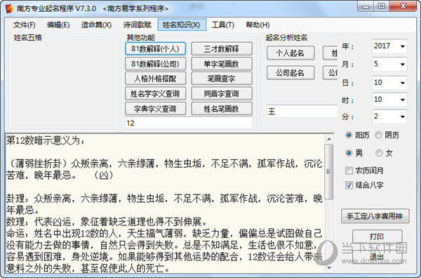Expand the 年 dropdown showing 2017
The width and height of the screenshot is (421, 278).
tap(403, 46)
